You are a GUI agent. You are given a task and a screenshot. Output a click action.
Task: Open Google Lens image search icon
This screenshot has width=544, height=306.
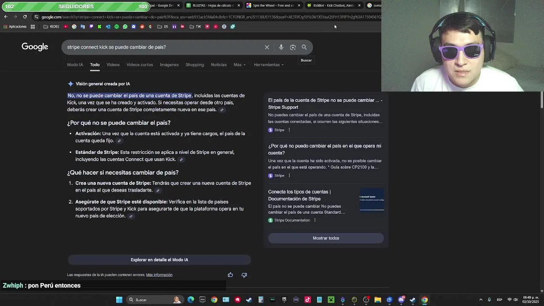(293, 47)
